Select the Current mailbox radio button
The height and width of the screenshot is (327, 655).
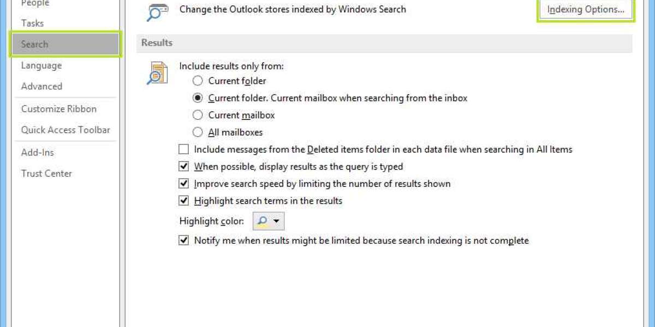coord(198,115)
